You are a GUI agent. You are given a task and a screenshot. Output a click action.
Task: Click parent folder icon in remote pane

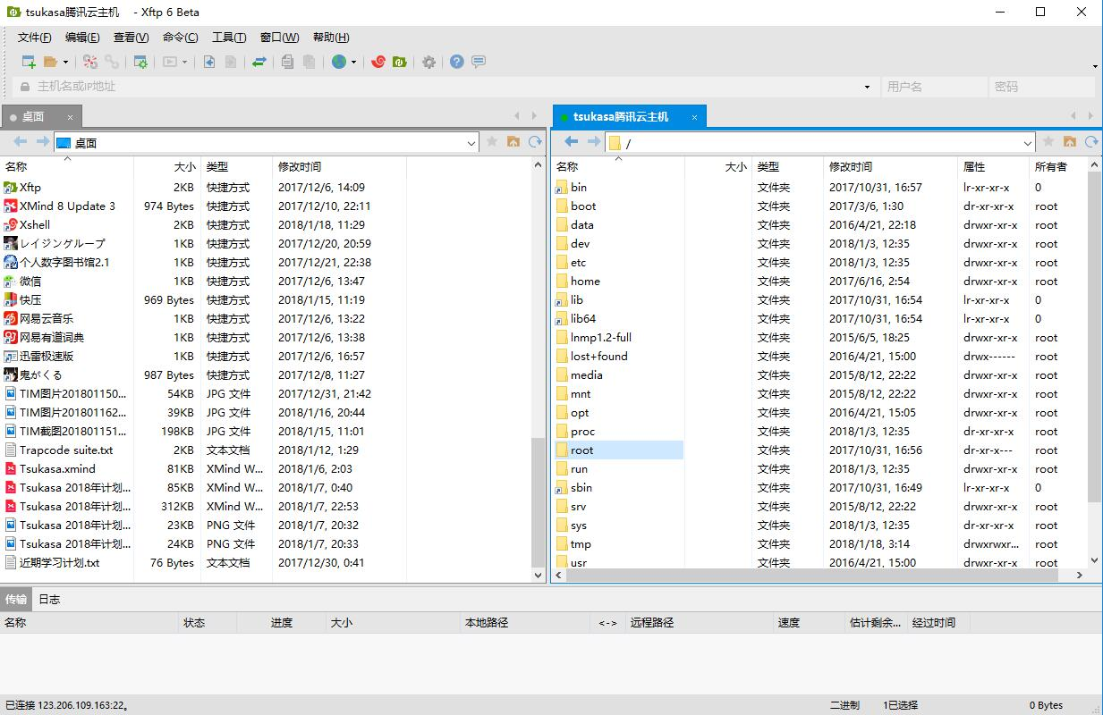click(1070, 142)
